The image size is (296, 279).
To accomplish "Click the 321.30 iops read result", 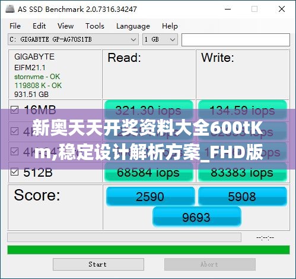I will point(149,110).
